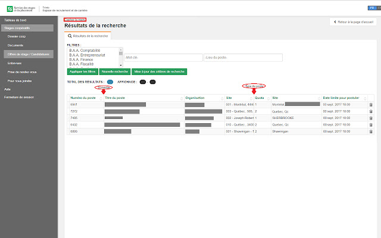Select Stages coopératifs in the sidebar
Viewport: 381px width, 238px height.
tap(27, 28)
